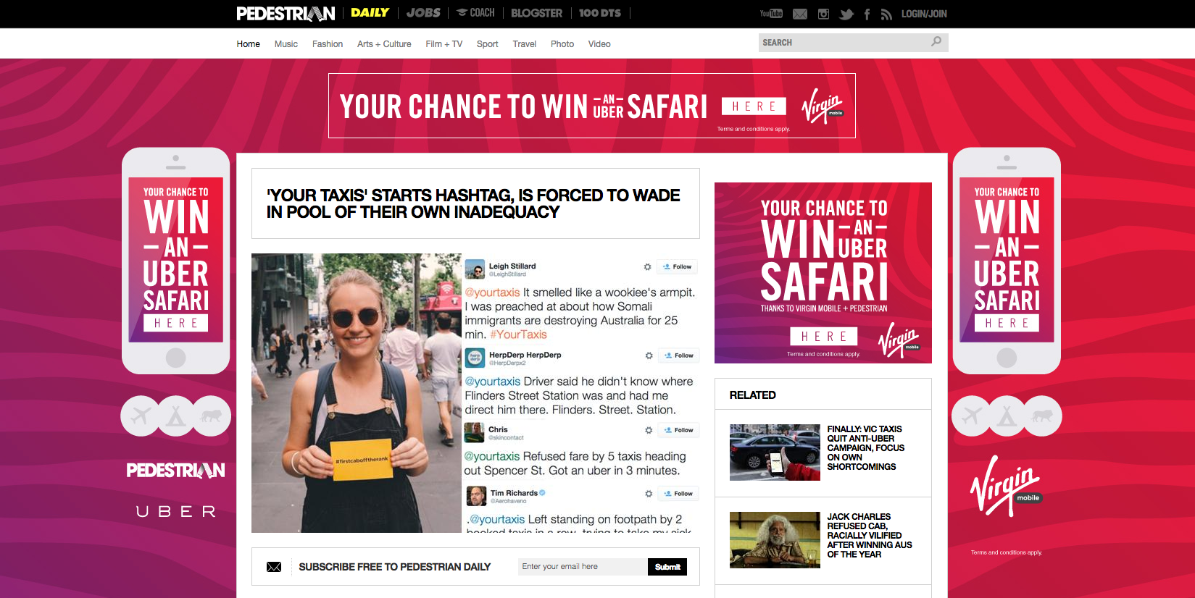The image size is (1195, 598).
Task: Click the gear icon on Leigh Stillard tweet
Action: coord(647,266)
